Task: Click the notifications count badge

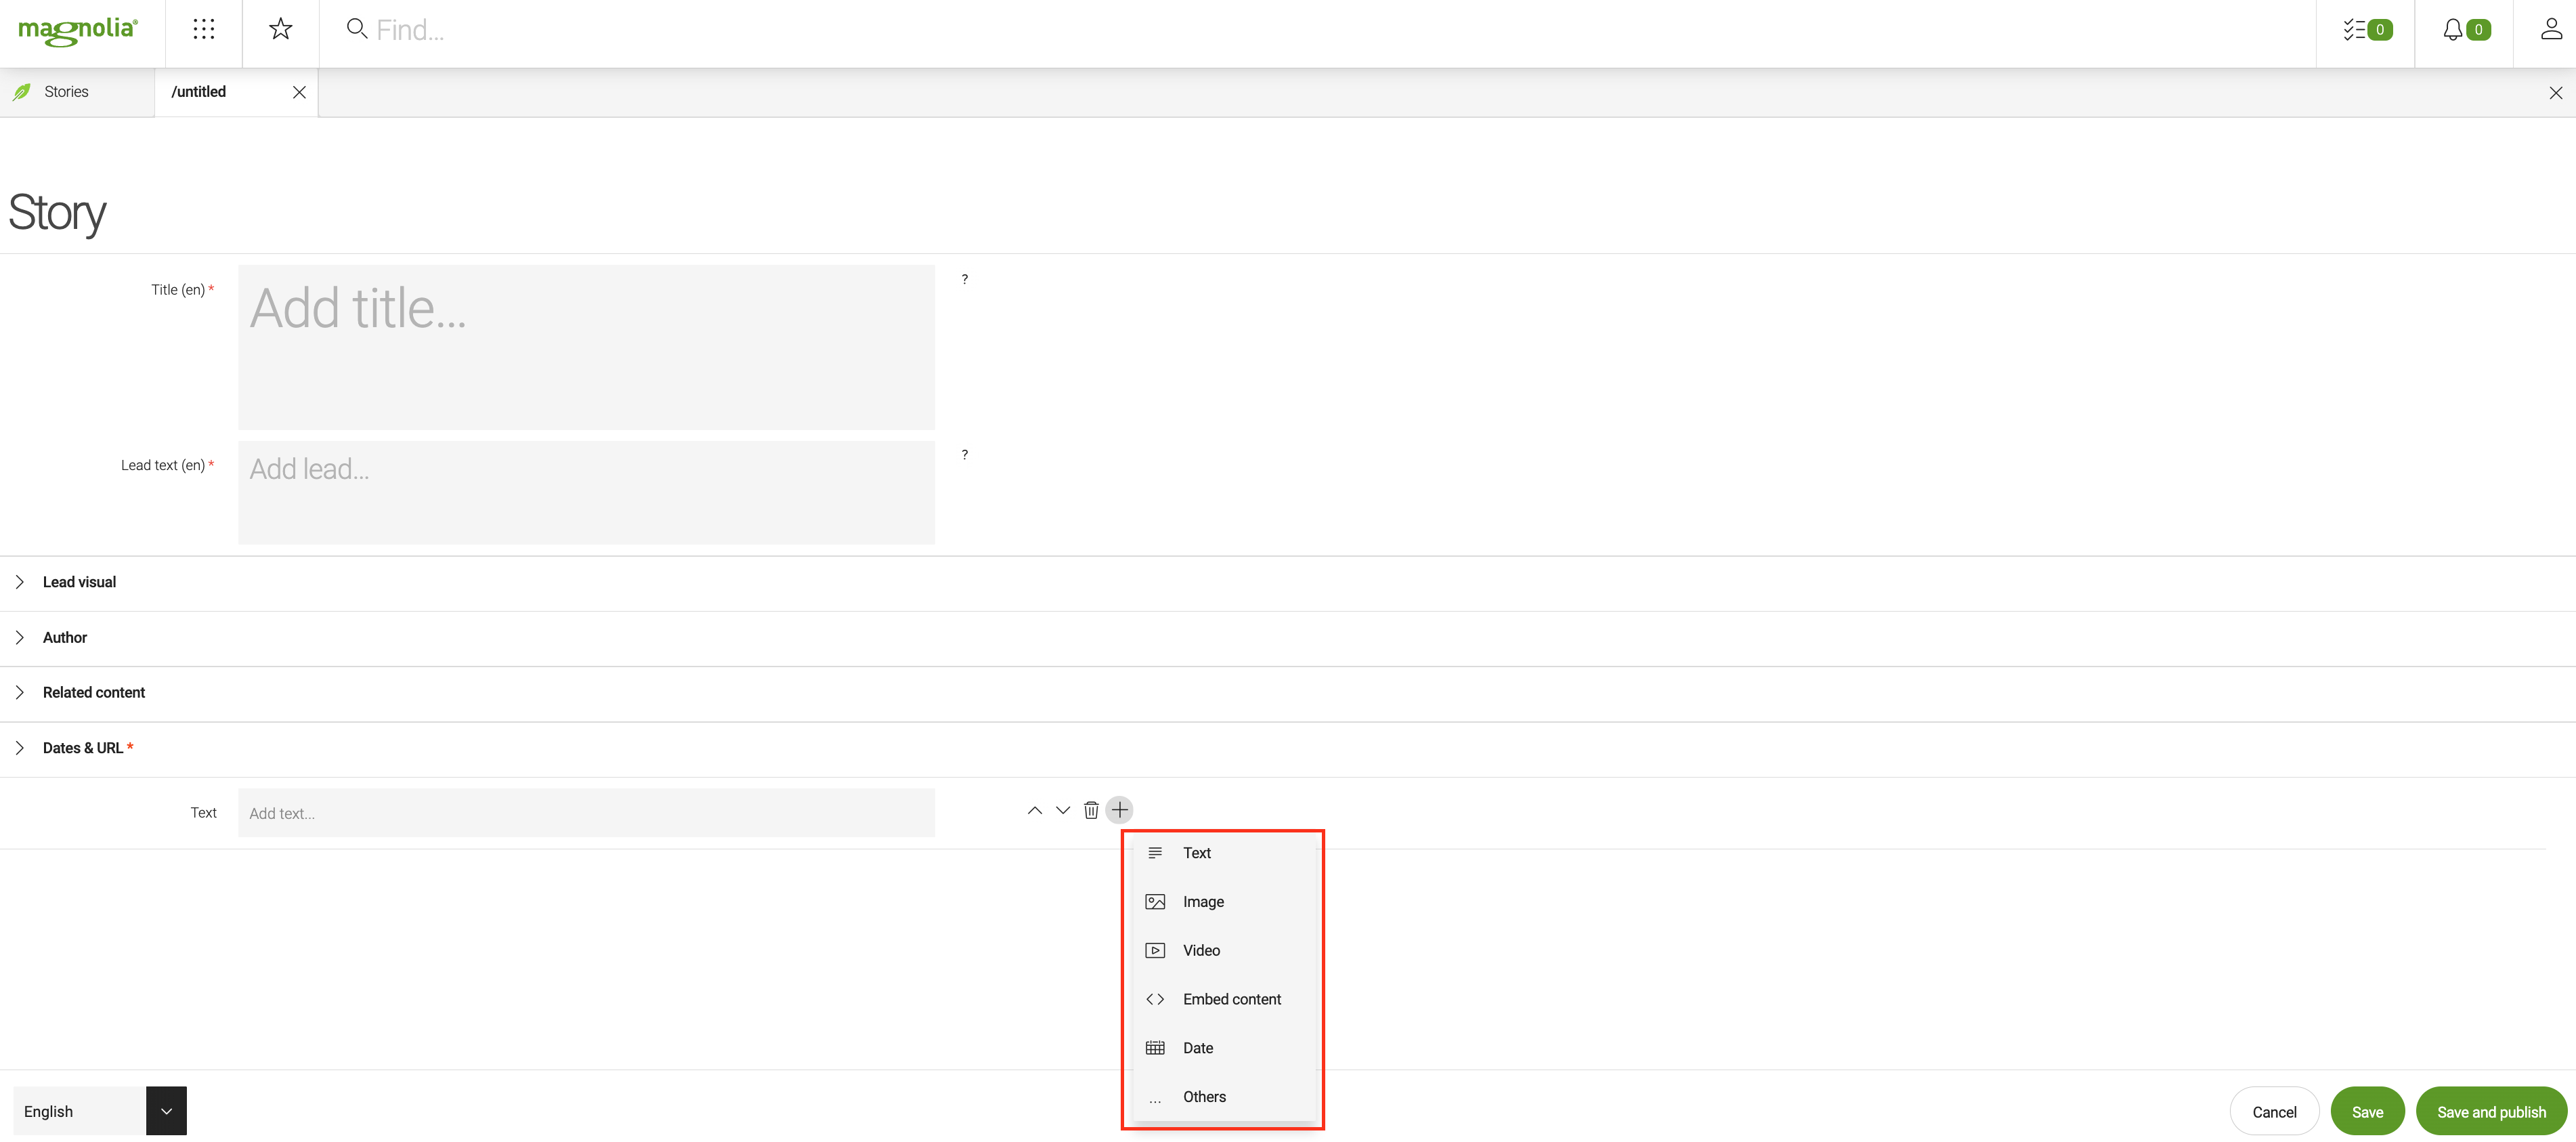Action: point(2478,30)
